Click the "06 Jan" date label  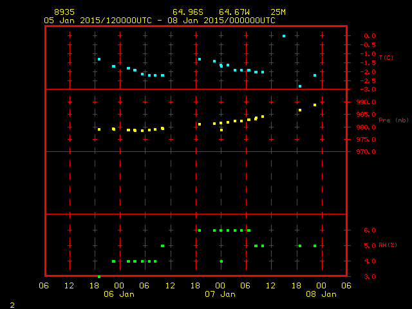(x=119, y=294)
